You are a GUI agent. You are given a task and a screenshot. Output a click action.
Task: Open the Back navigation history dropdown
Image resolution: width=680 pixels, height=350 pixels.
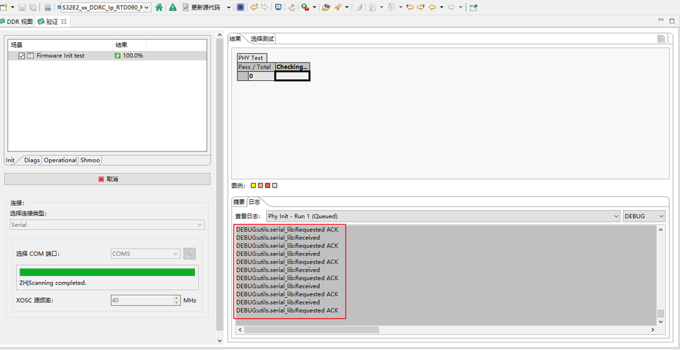442,7
